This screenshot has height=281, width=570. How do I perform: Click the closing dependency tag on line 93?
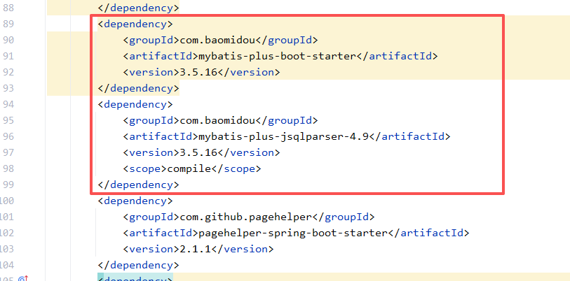[139, 89]
